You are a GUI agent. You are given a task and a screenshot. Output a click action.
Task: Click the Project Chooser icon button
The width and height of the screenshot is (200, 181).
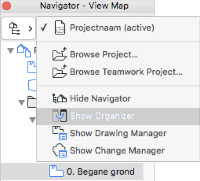pos(15,28)
